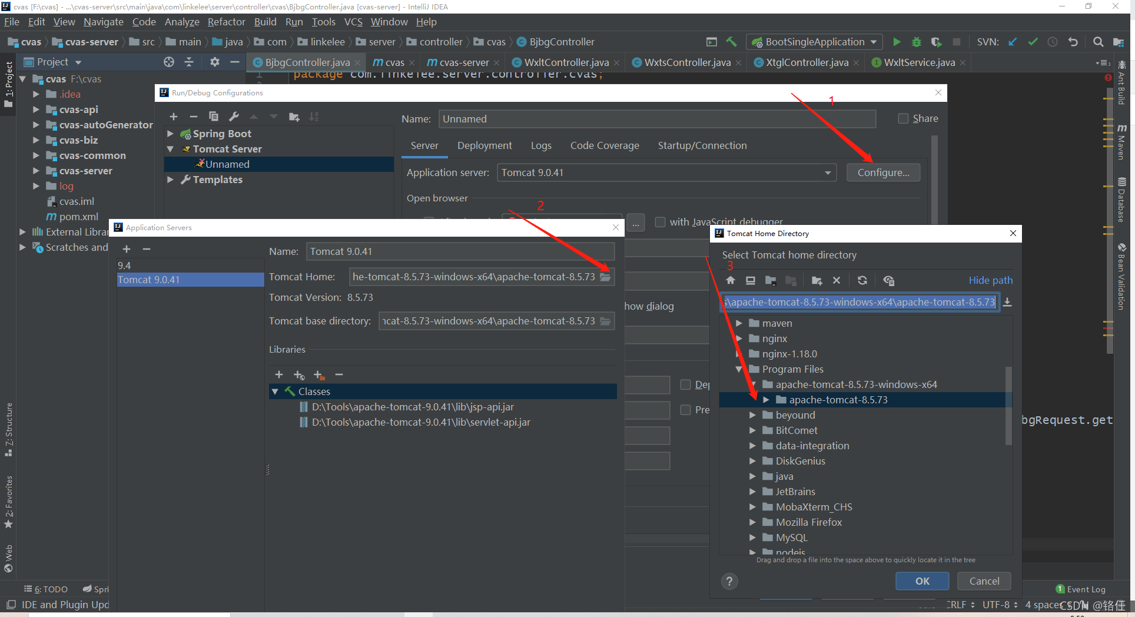Create new folder in Tomcat directory chooser
This screenshot has width=1135, height=617.
pos(817,280)
